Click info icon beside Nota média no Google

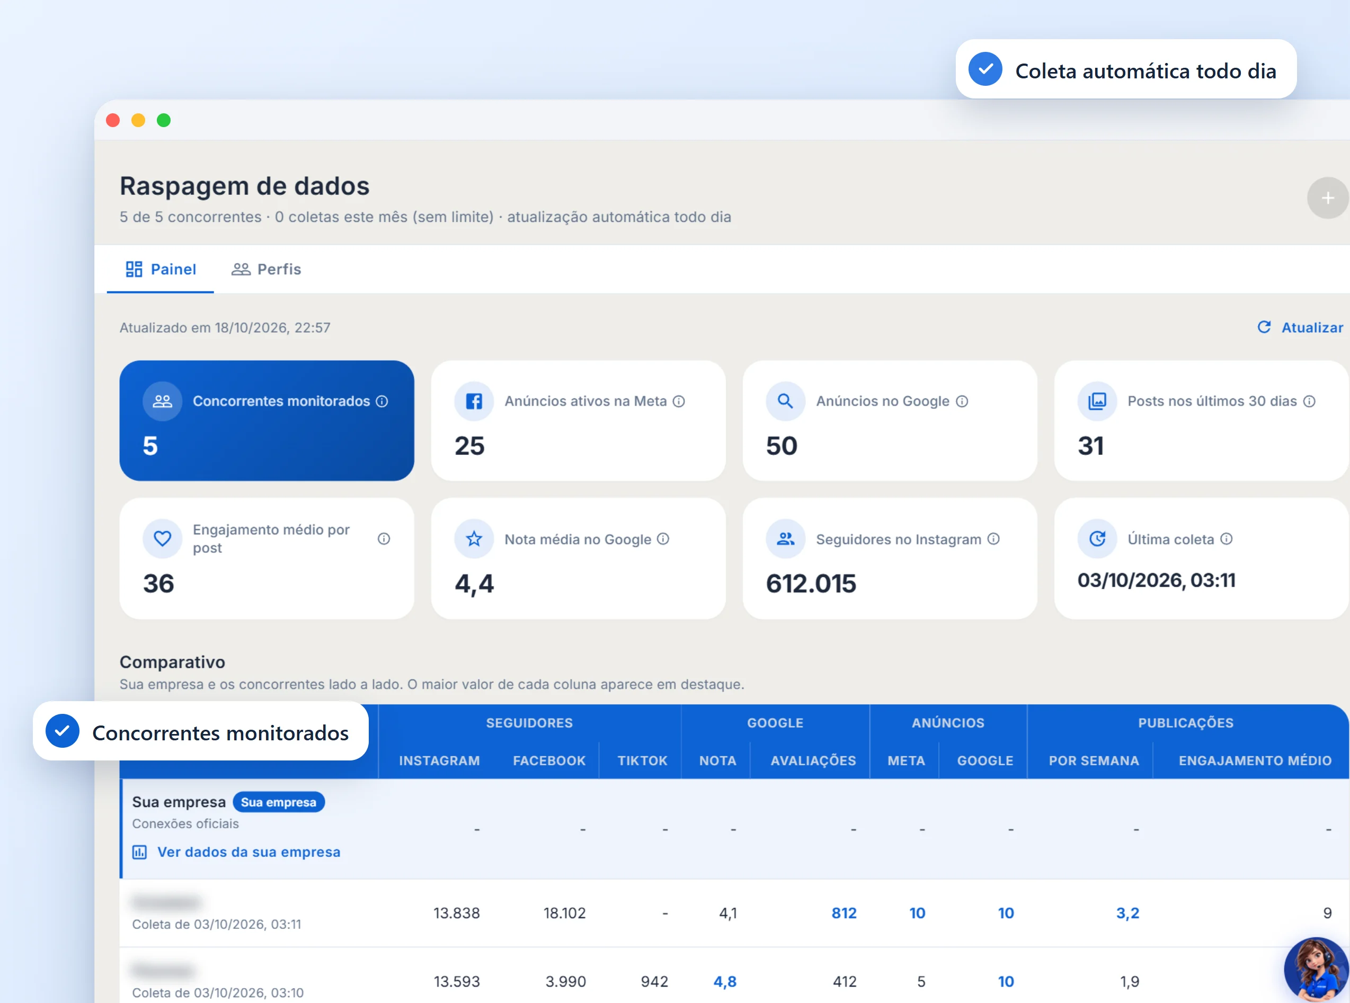[663, 539]
